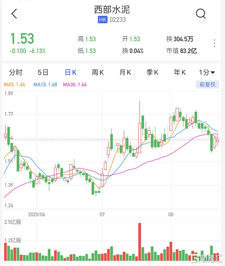225x266 pixels.
Task: Tap the 市值 83.2亿 market cap
Action: (182, 51)
